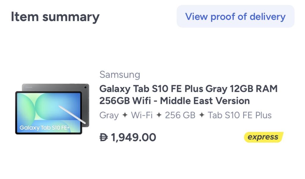Click the 256 GB storage attribute
The height and width of the screenshot is (179, 305).
[x=180, y=115]
